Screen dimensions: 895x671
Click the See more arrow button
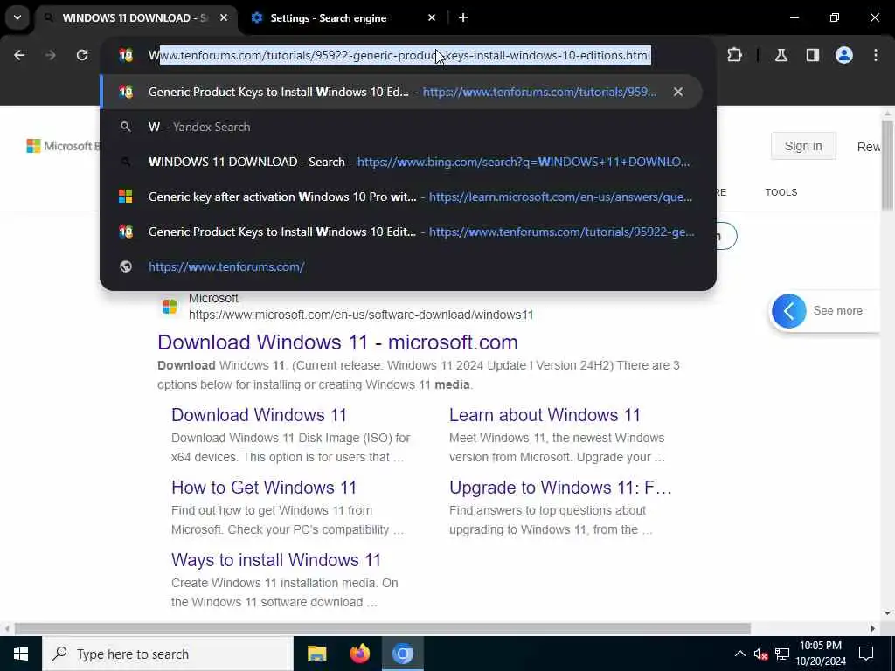tap(789, 311)
